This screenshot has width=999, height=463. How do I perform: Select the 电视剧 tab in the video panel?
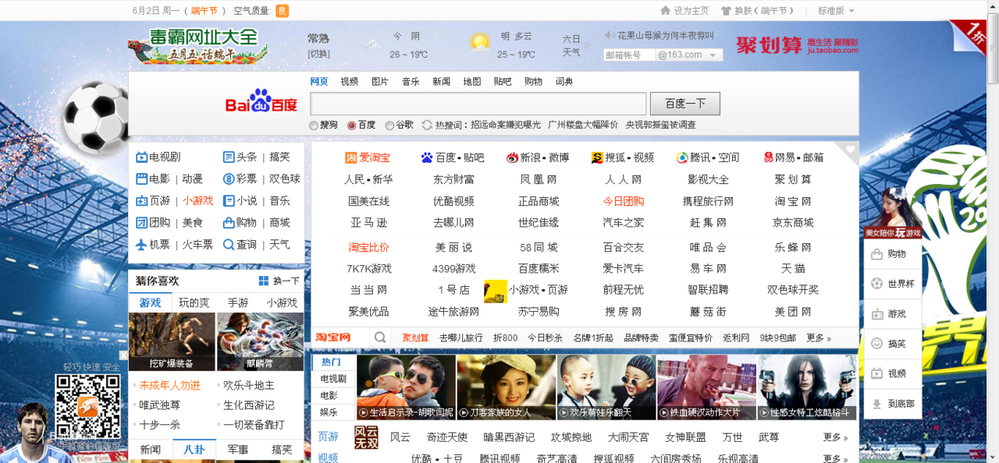tap(333, 379)
